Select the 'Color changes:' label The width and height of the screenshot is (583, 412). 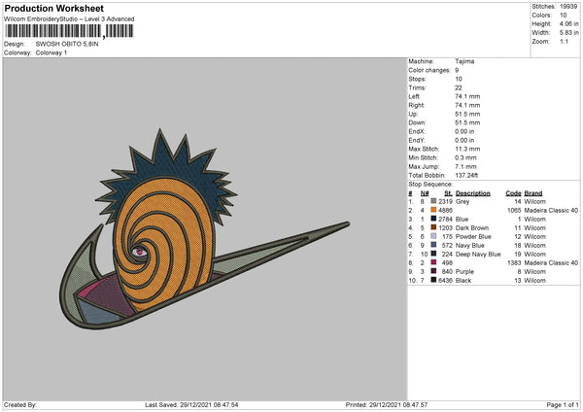pos(429,70)
